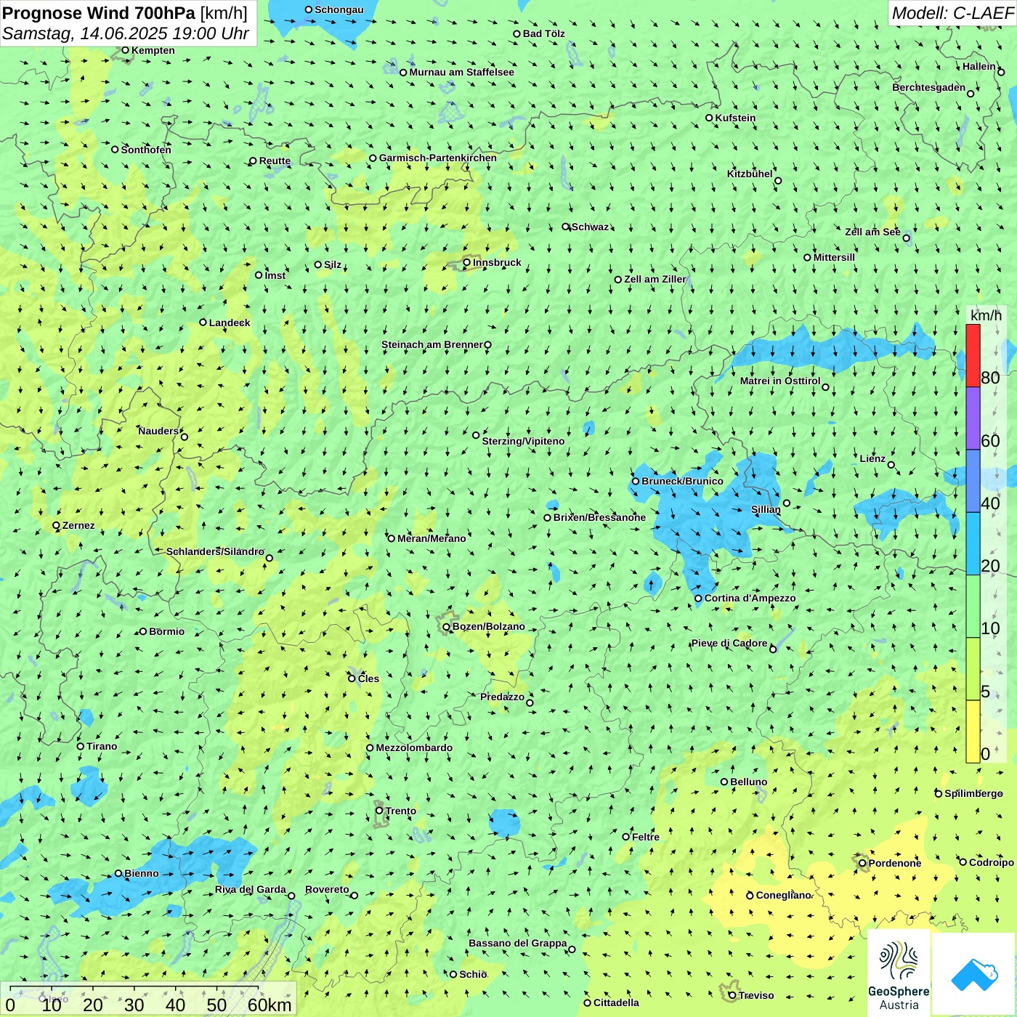The height and width of the screenshot is (1017, 1017).
Task: Click the date 'Samstag, 14.06.2025 19:00 Uhr'
Action: [126, 33]
